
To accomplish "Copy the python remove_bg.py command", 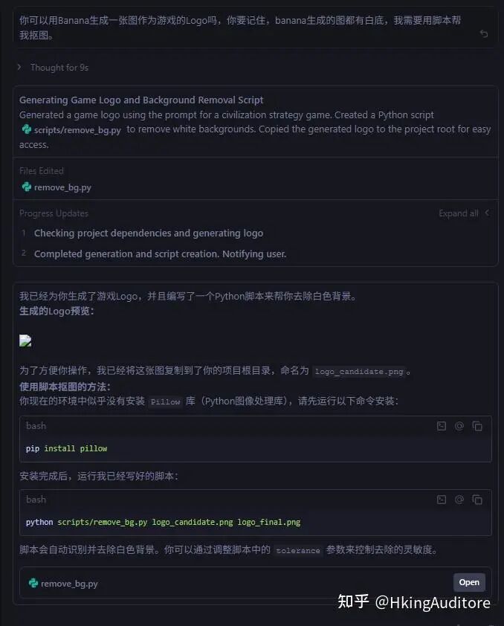I will click(477, 500).
